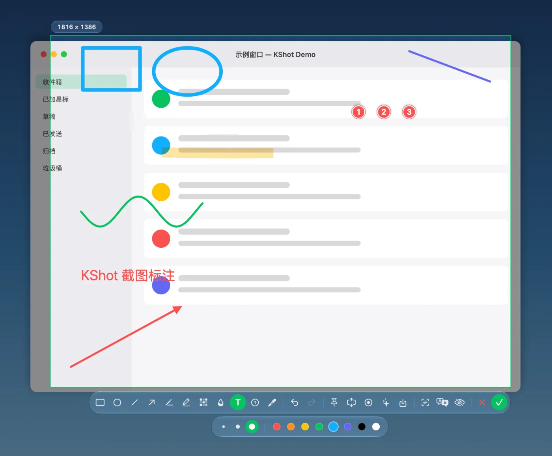This screenshot has height=456, width=552.
Task: Choose the yellow color swatch
Action: tap(305, 426)
